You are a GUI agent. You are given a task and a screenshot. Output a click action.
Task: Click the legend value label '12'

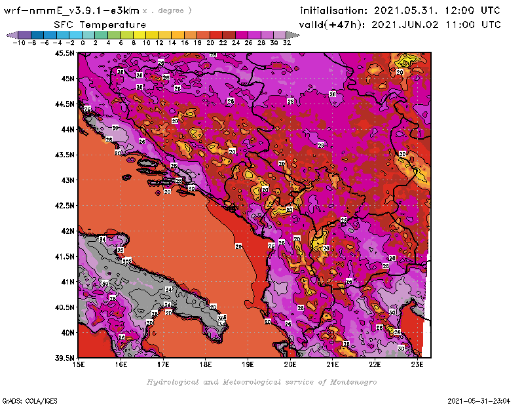point(159,43)
